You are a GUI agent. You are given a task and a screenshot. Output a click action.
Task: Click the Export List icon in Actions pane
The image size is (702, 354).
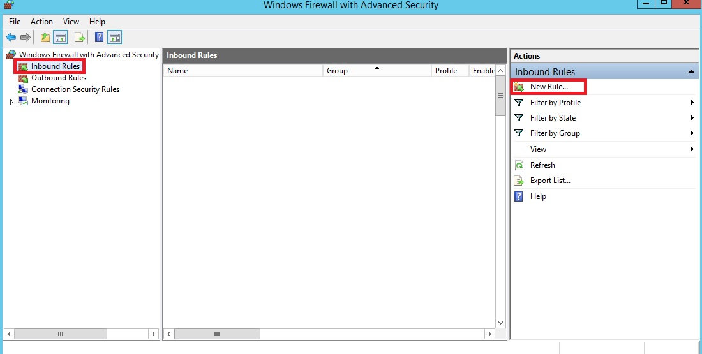[x=519, y=181]
